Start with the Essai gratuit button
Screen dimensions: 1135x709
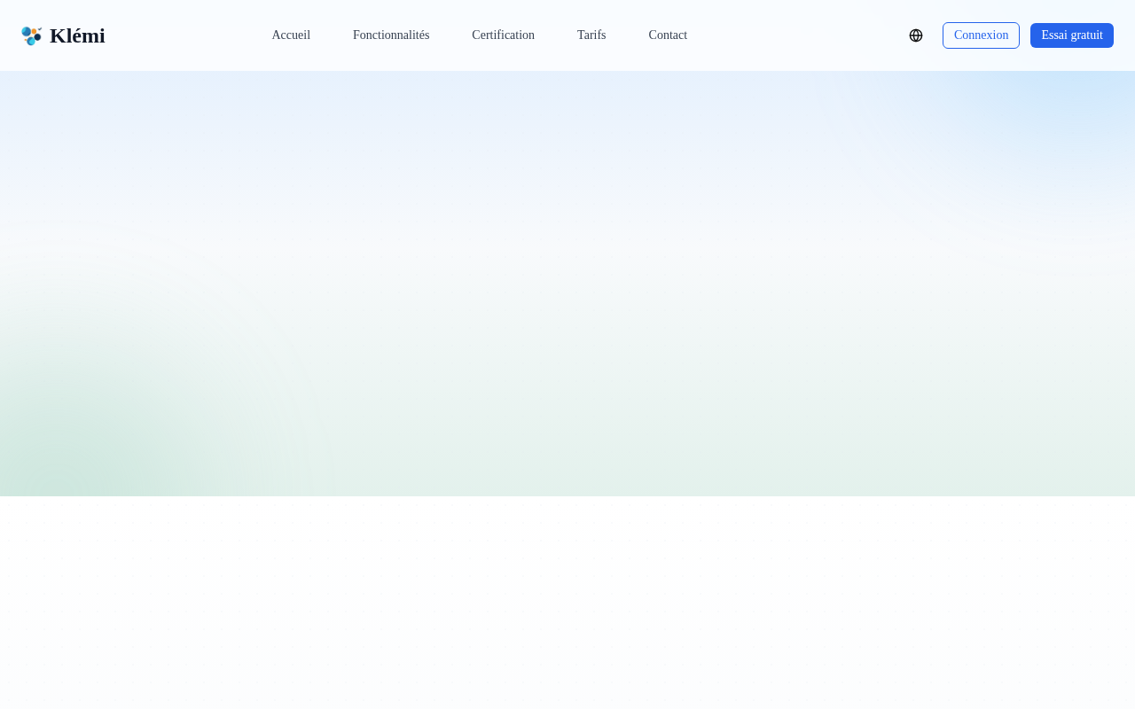[x=1072, y=35]
